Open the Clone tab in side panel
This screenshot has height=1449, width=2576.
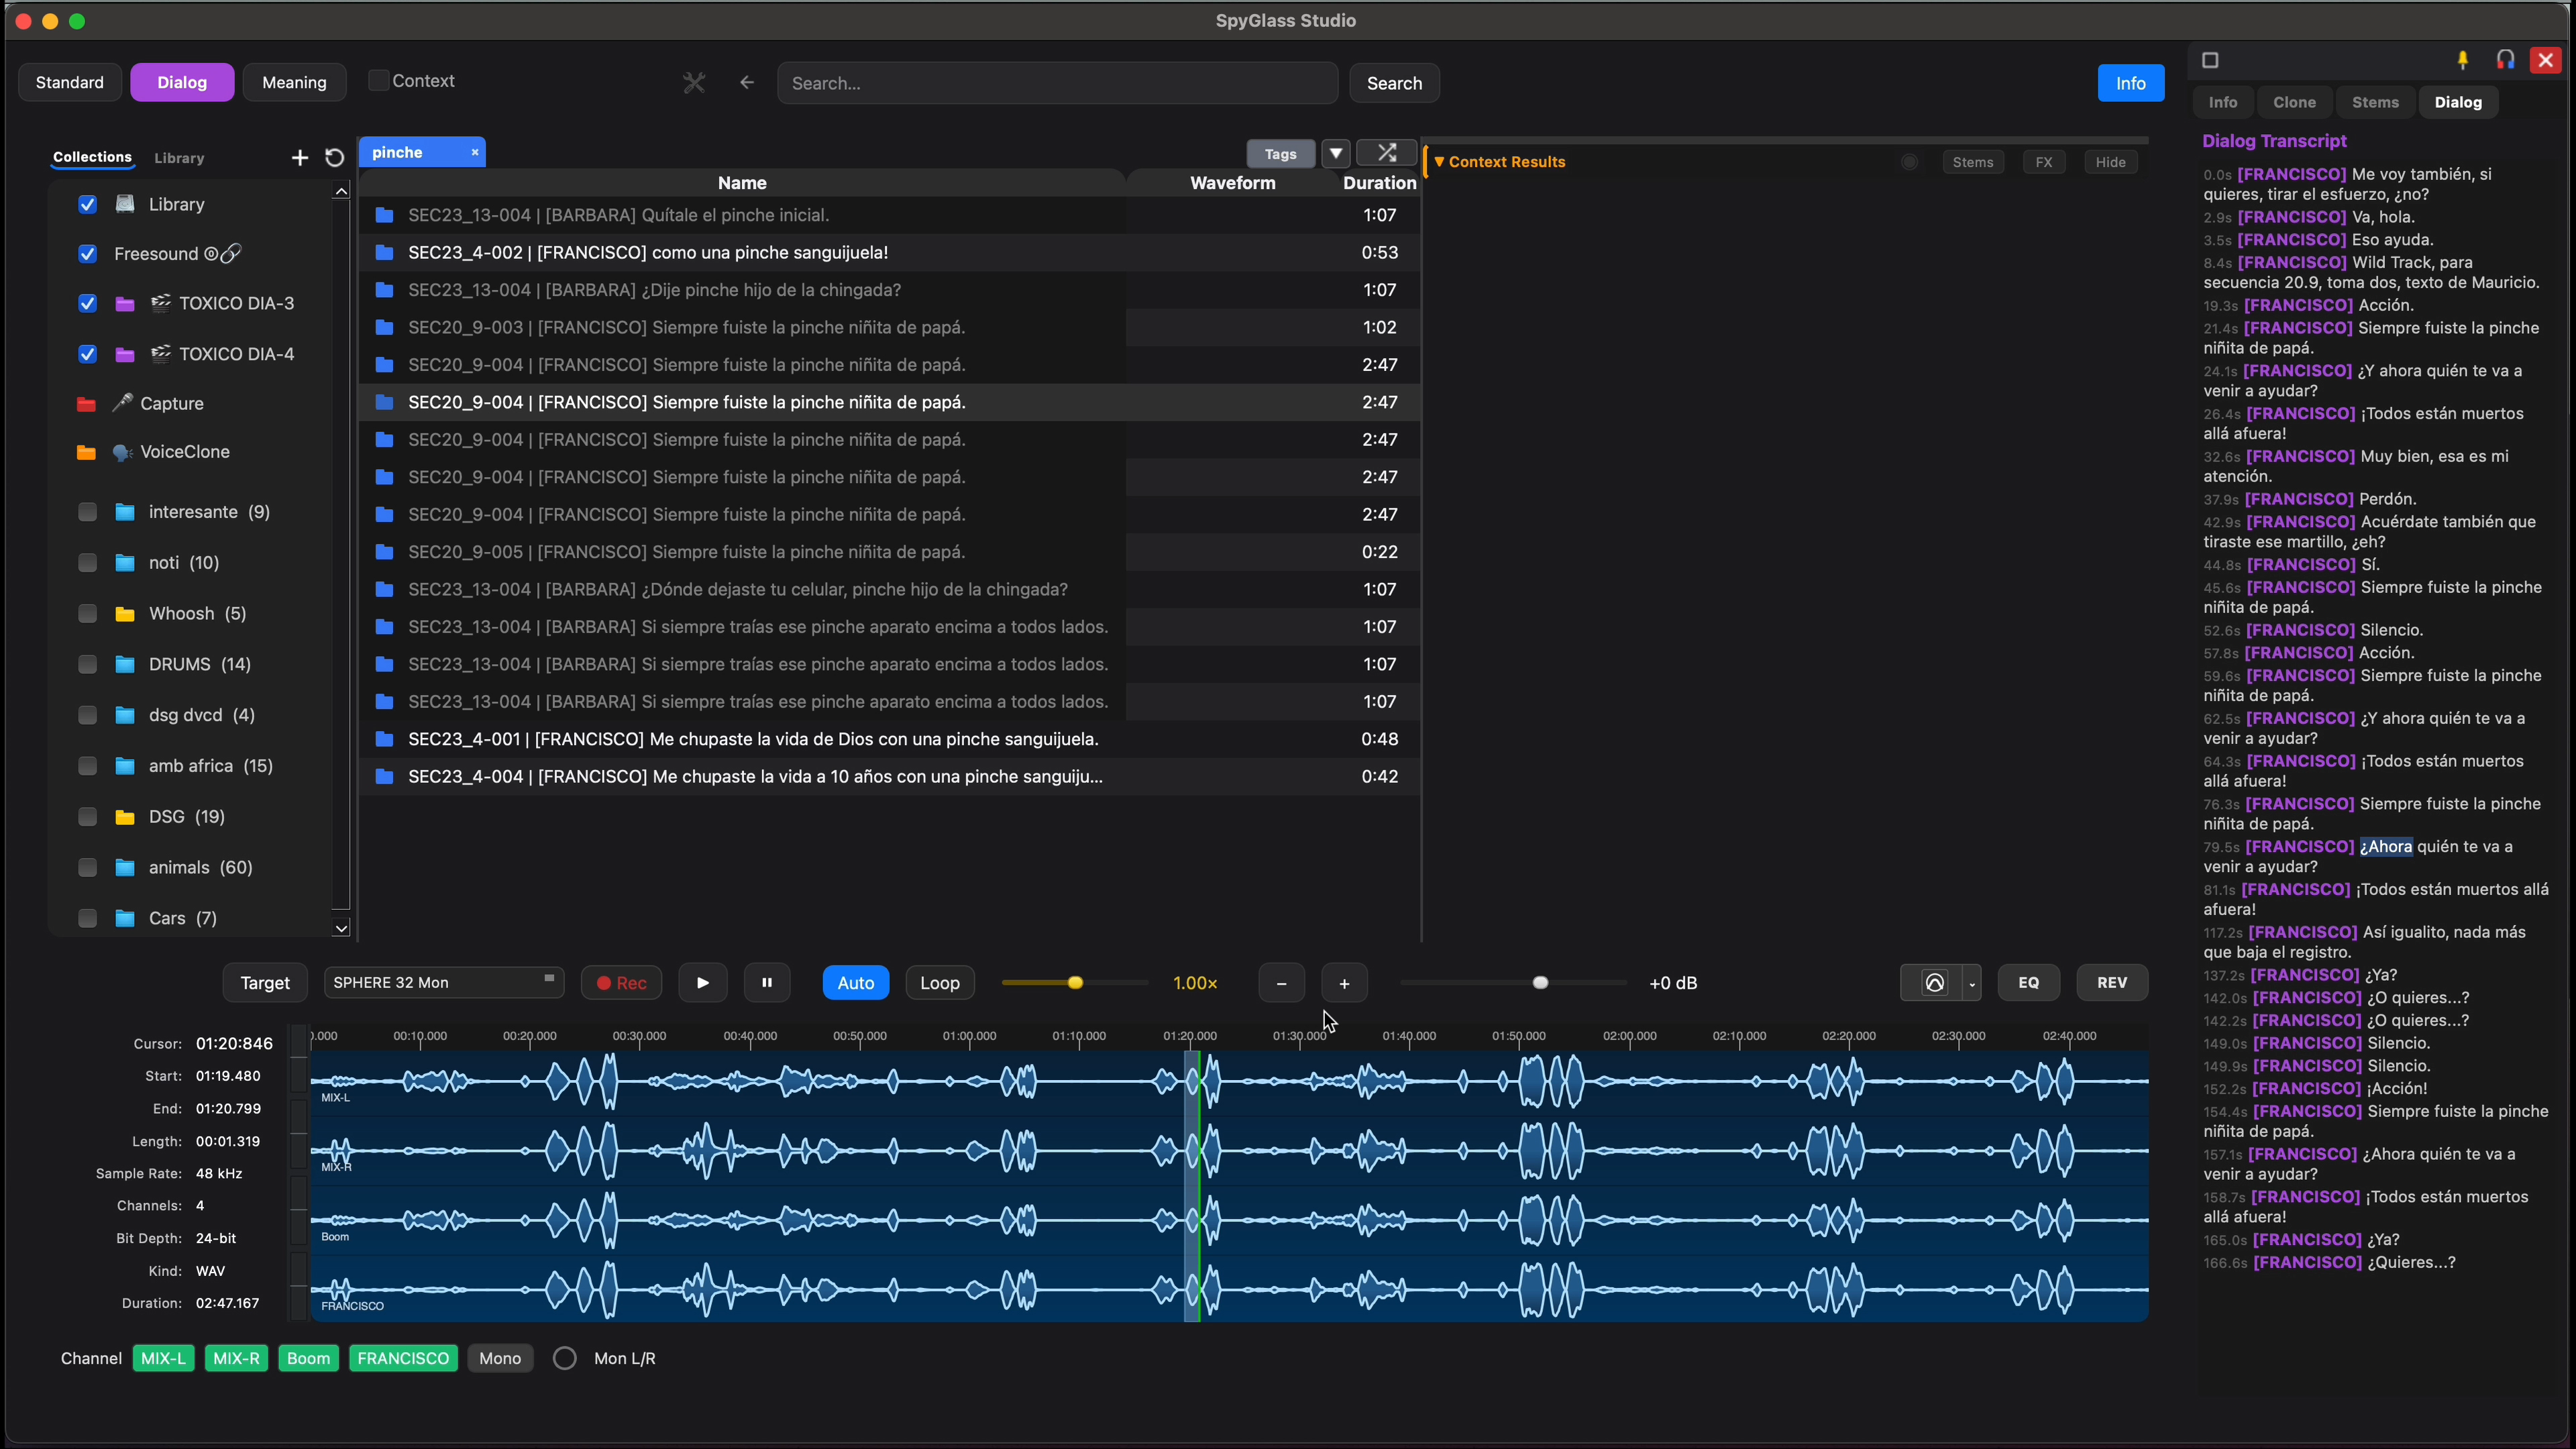click(2294, 102)
